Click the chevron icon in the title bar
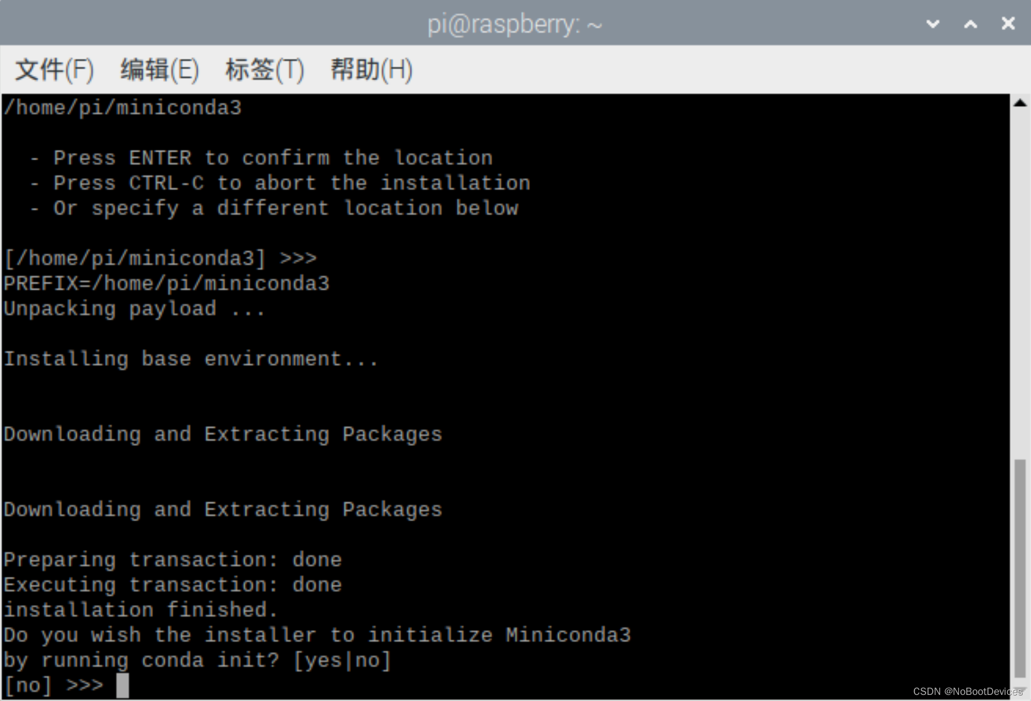This screenshot has width=1031, height=701. point(932,23)
